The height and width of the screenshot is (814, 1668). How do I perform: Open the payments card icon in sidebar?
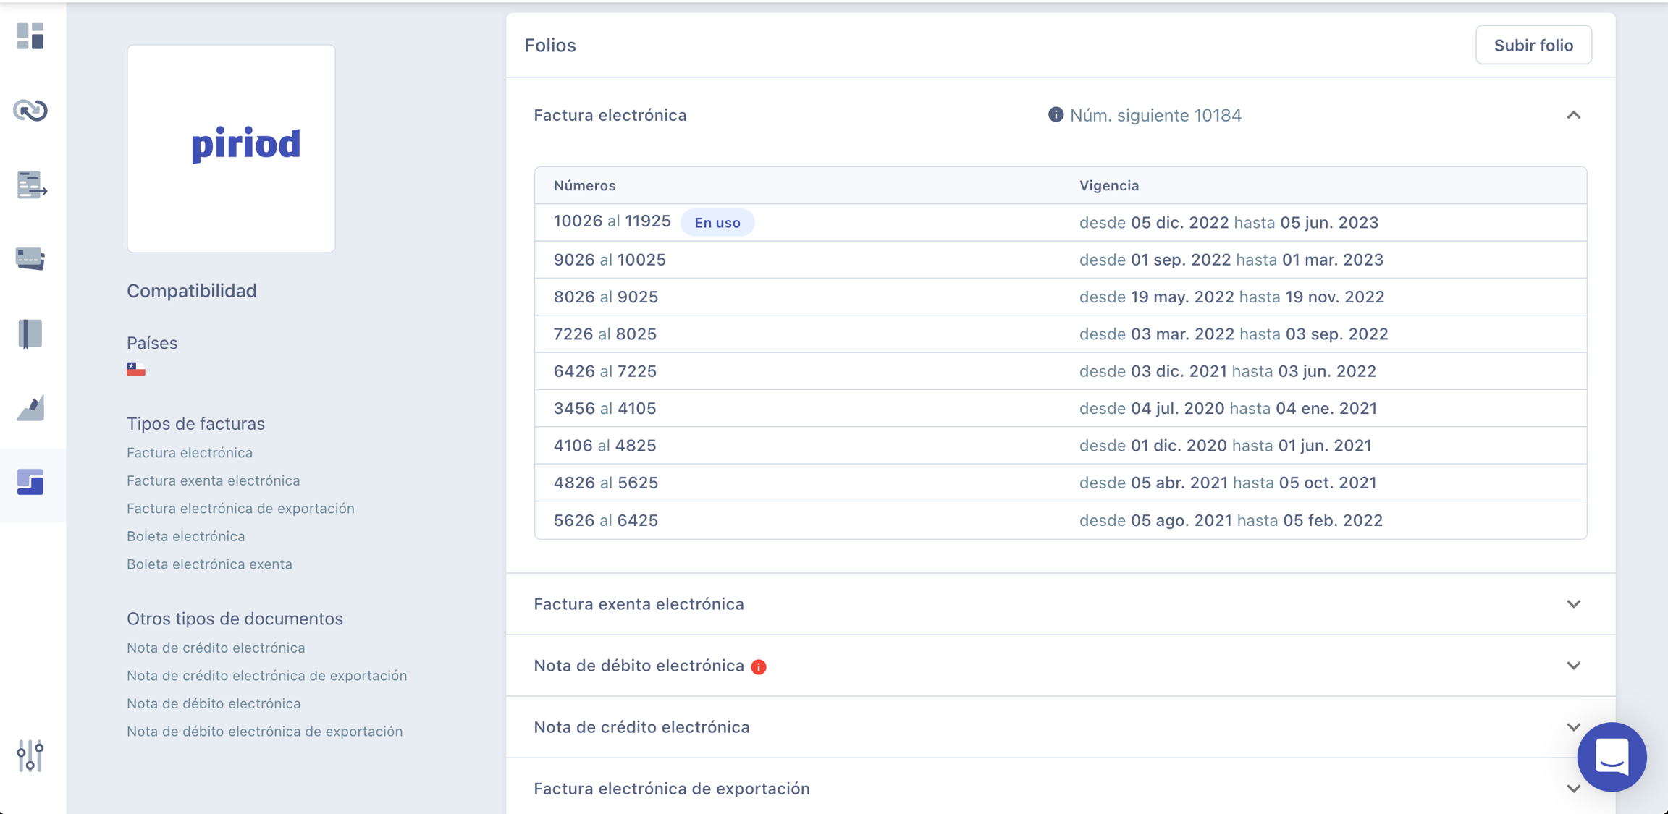pyautogui.click(x=30, y=259)
